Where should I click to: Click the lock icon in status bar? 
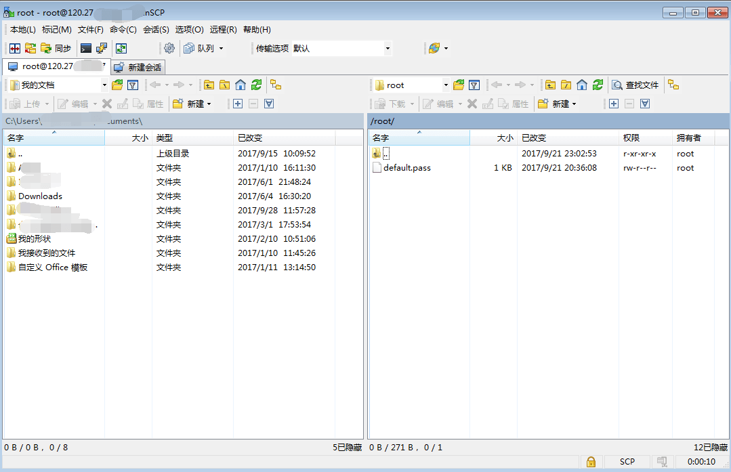click(591, 462)
